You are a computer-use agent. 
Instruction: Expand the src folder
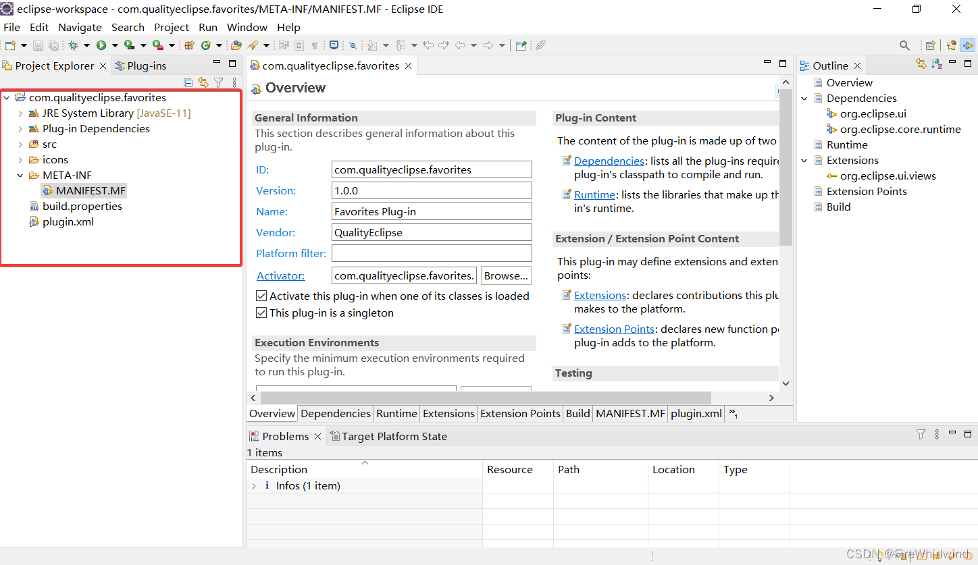[x=20, y=144]
